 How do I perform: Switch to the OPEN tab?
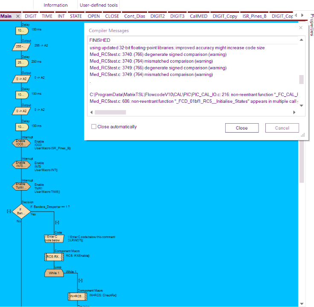click(94, 16)
